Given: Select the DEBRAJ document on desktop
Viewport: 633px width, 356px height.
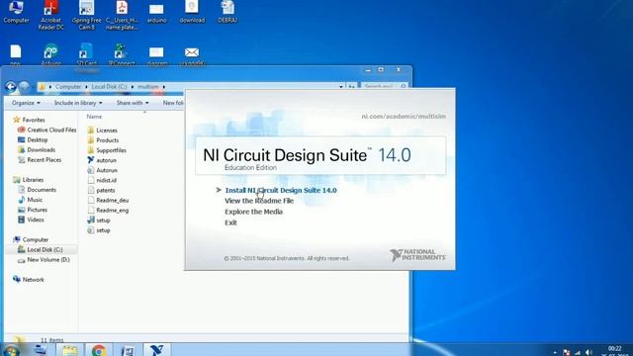Looking at the screenshot, I should [x=227, y=12].
